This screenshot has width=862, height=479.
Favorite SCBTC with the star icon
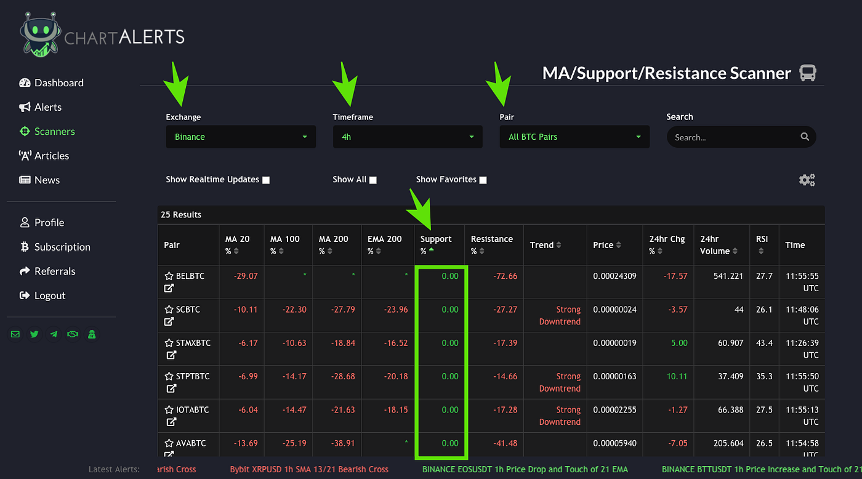169,310
